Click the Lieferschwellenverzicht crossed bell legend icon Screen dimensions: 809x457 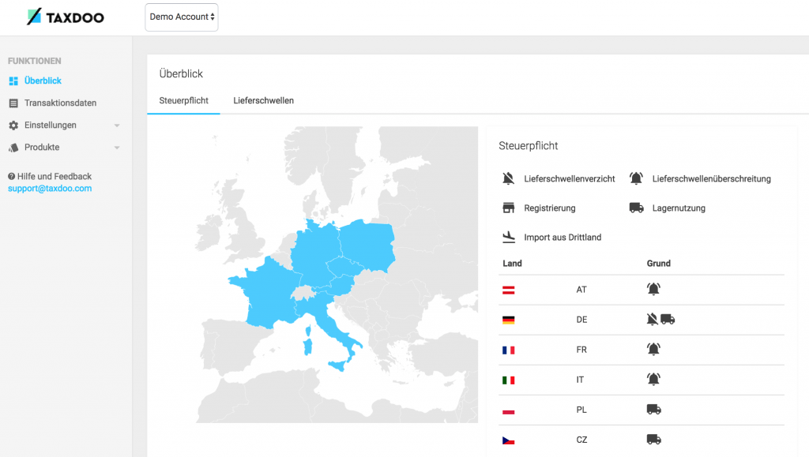click(508, 178)
